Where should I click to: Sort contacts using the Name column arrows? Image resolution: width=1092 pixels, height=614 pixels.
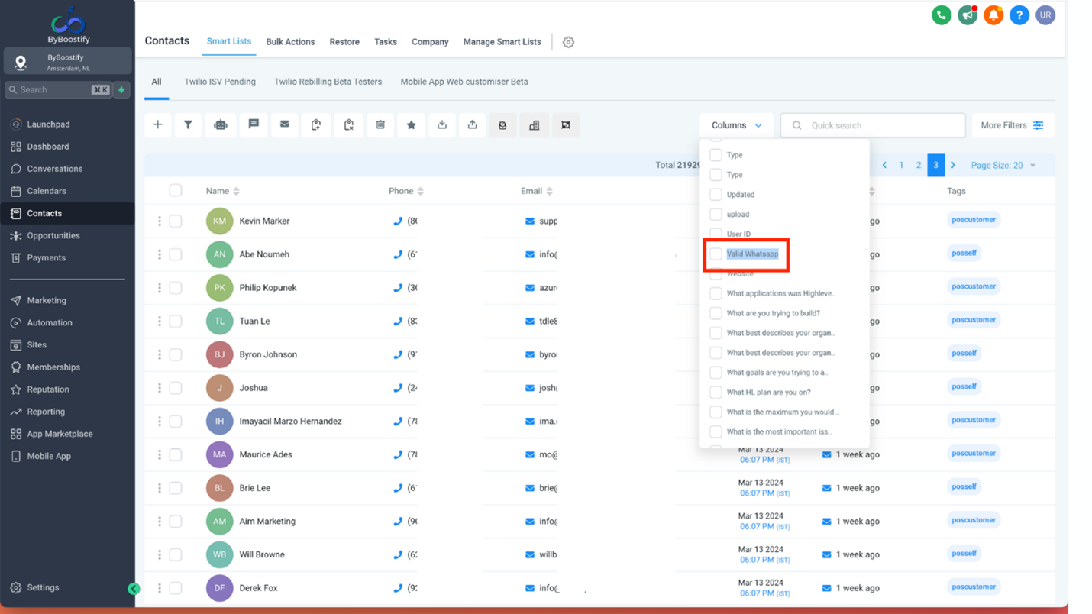tap(237, 192)
